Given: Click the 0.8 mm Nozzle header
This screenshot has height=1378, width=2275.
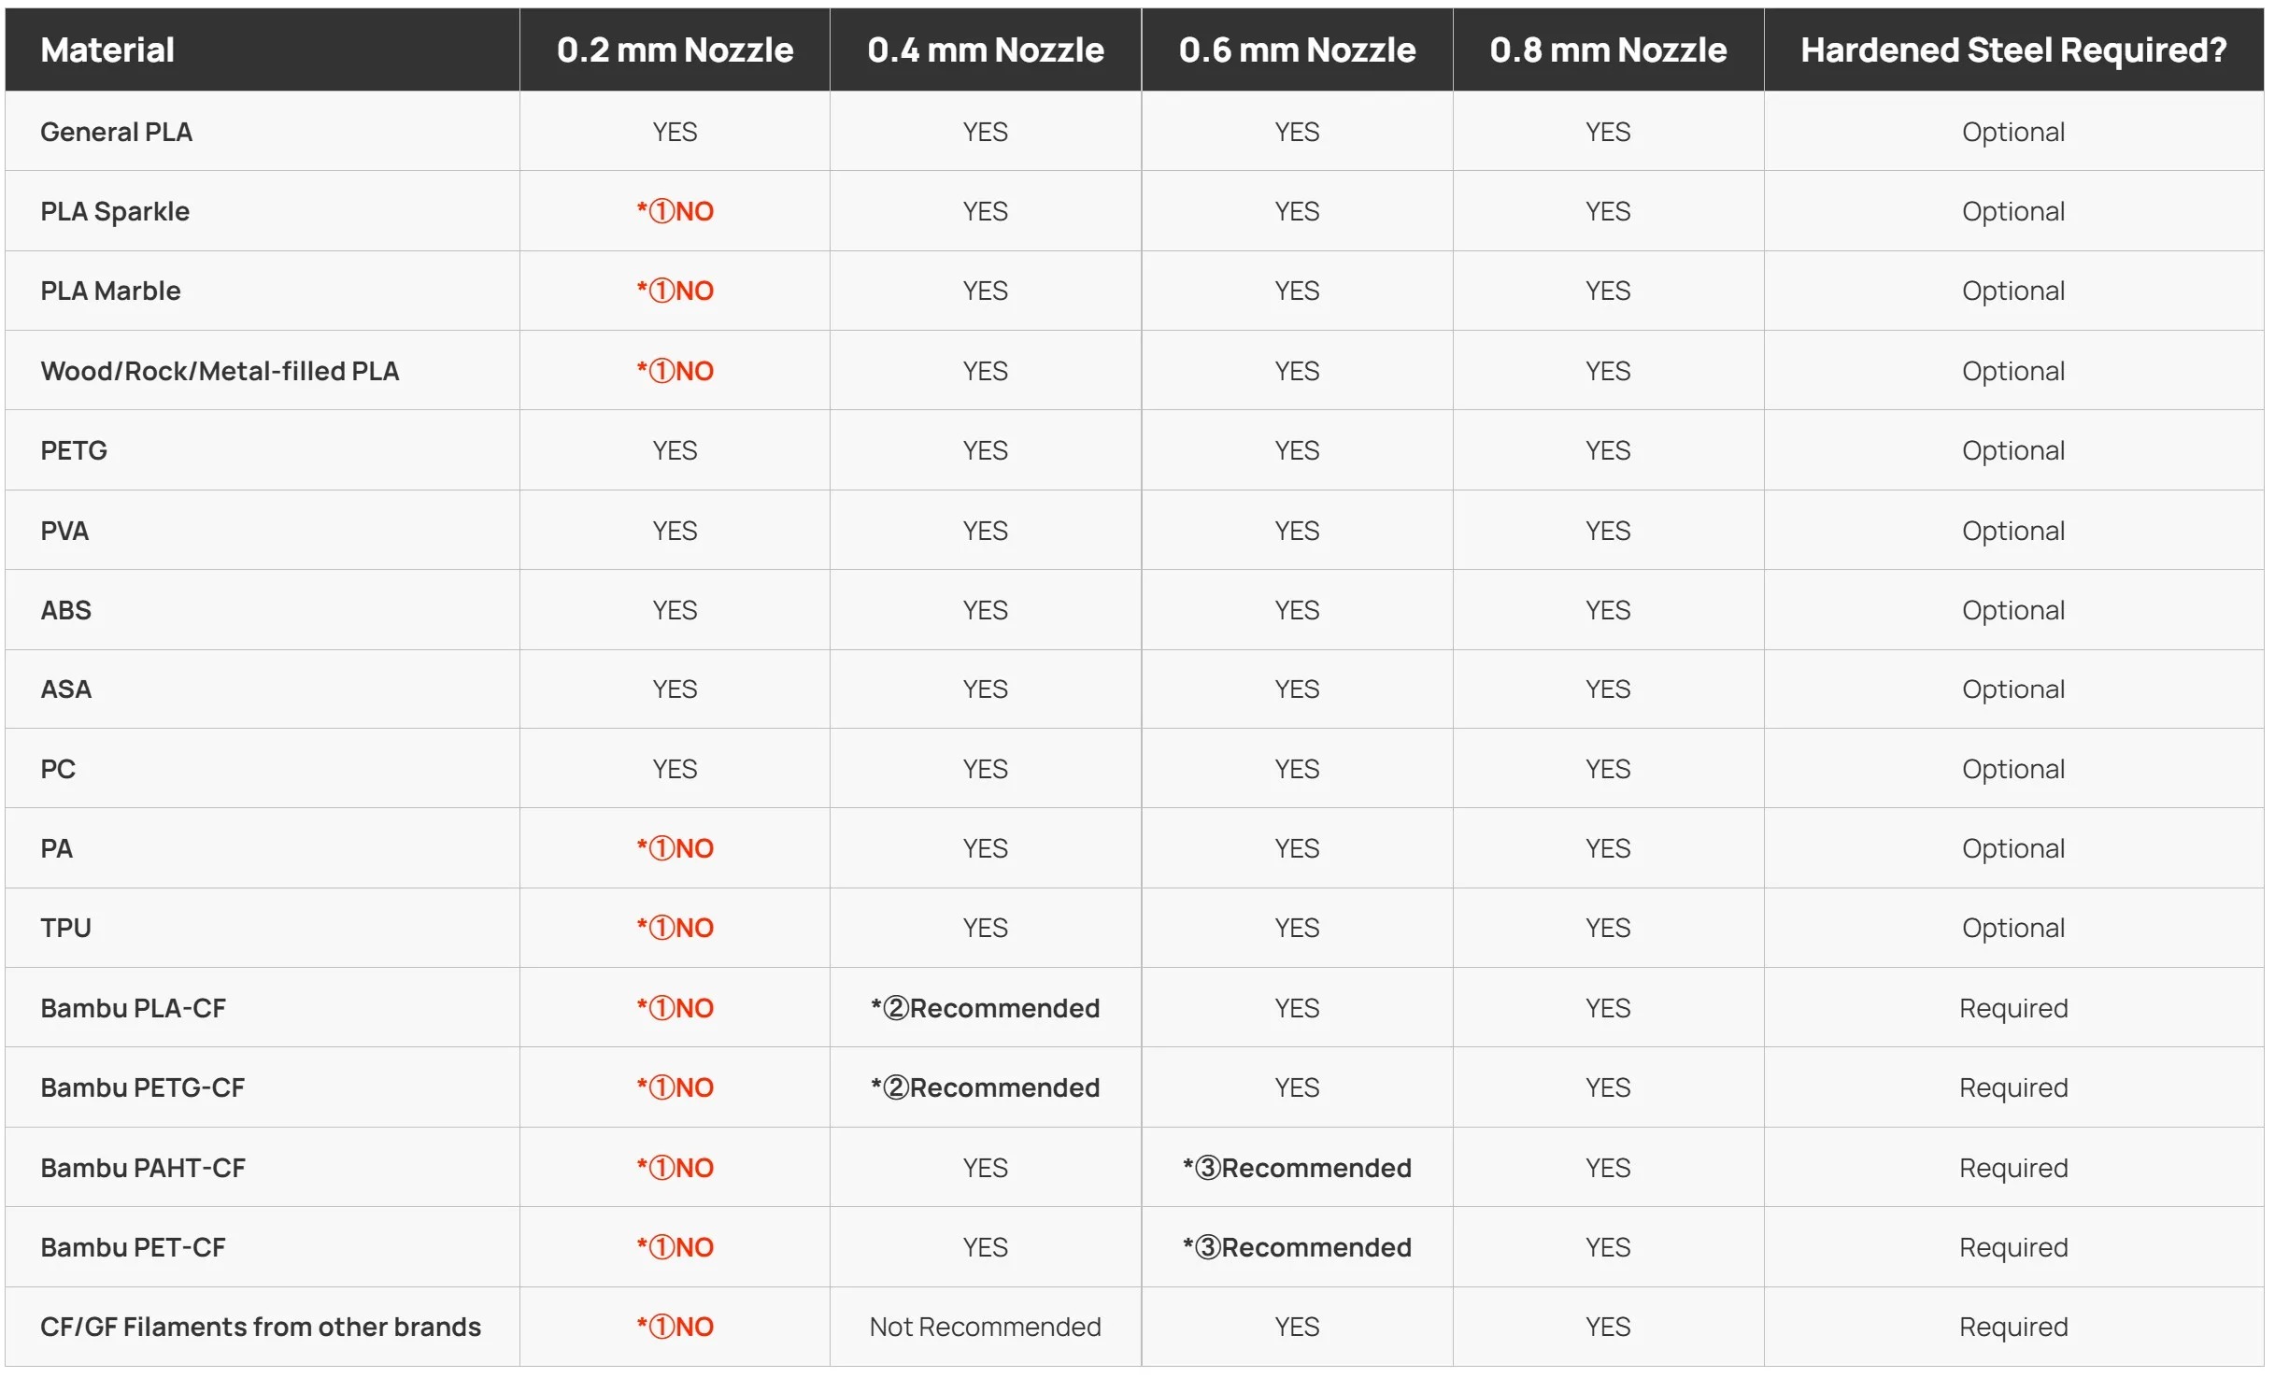Looking at the screenshot, I should (x=1607, y=50).
